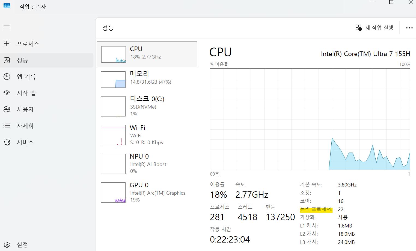Click the 프로세스 count 281
The height and width of the screenshot is (251, 416).
(x=217, y=217)
